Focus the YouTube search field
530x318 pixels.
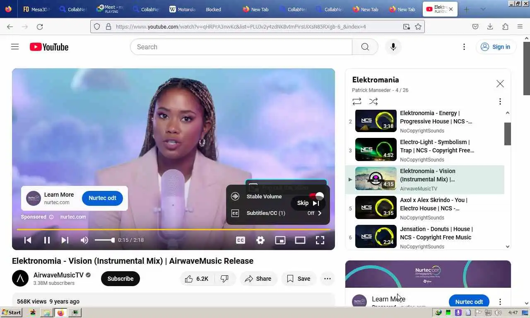[241, 47]
